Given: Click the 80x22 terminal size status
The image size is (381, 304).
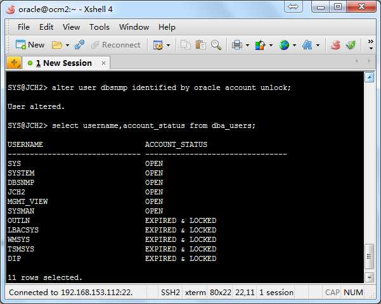Looking at the screenshot, I should pos(221,293).
